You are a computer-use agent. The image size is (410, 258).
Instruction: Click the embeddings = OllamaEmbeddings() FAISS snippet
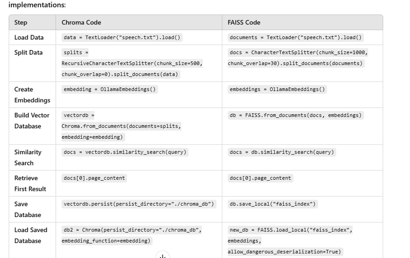tap(277, 89)
